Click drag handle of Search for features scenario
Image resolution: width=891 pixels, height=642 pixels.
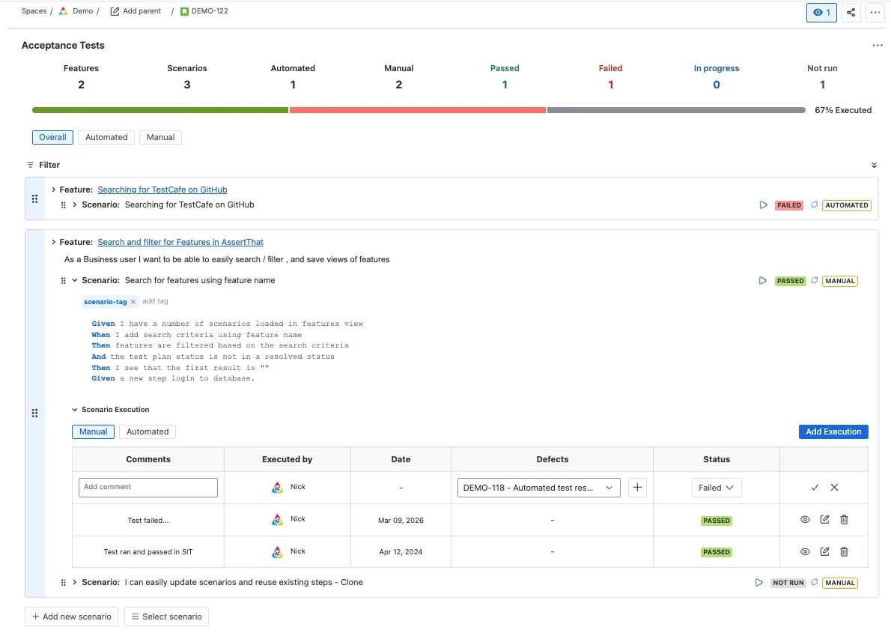(63, 280)
